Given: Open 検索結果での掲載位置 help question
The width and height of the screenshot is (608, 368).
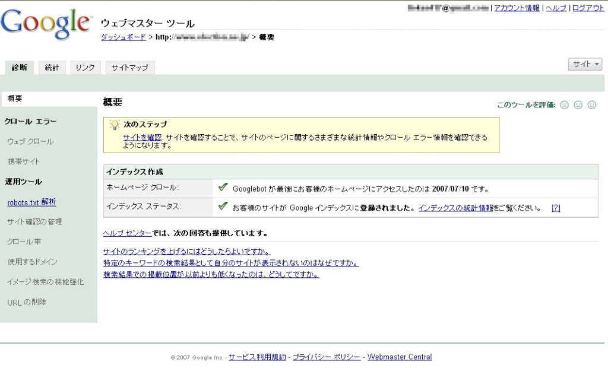Looking at the screenshot, I should 211,274.
